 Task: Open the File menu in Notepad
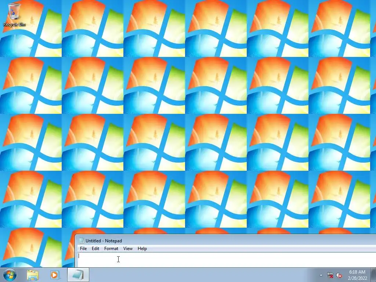click(x=83, y=249)
